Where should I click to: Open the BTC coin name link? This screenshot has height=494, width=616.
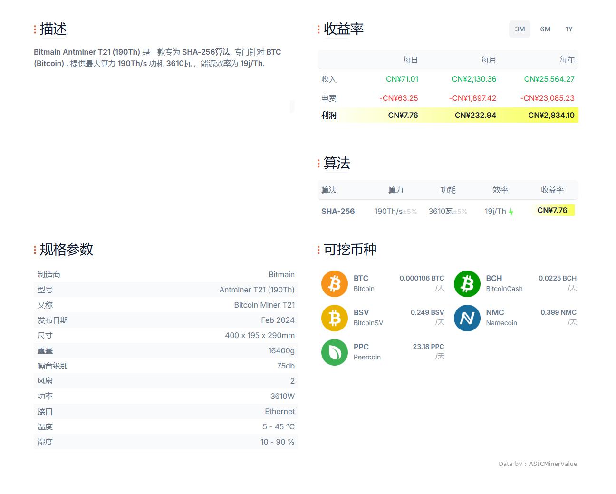point(361,278)
